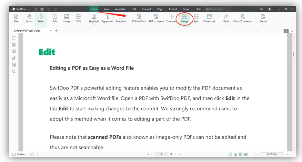Screen dimensions: 302x162
Task: Select the Hand tool
Action: [29, 19]
